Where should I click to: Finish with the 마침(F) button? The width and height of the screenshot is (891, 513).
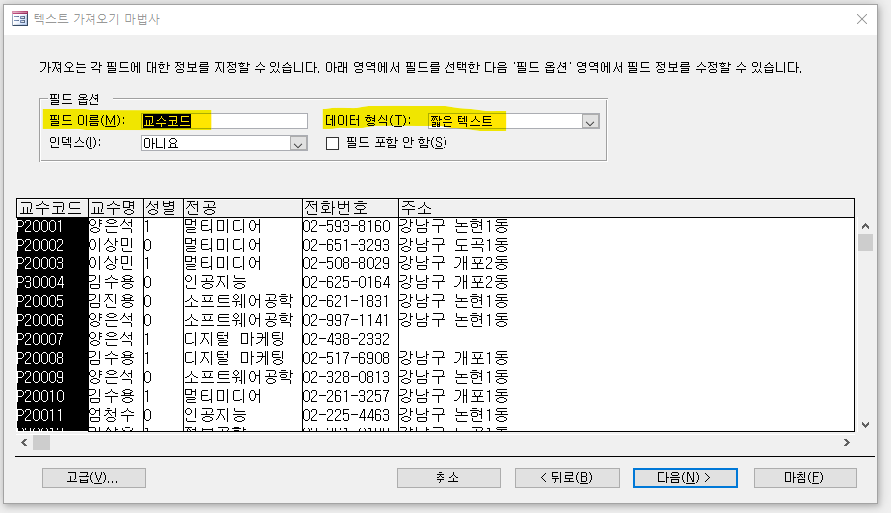pyautogui.click(x=804, y=478)
